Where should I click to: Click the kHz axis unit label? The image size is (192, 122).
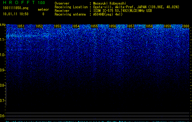(3, 25)
